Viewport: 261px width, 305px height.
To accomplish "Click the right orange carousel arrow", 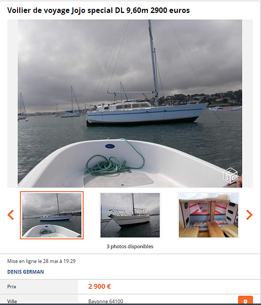I will pos(249,215).
